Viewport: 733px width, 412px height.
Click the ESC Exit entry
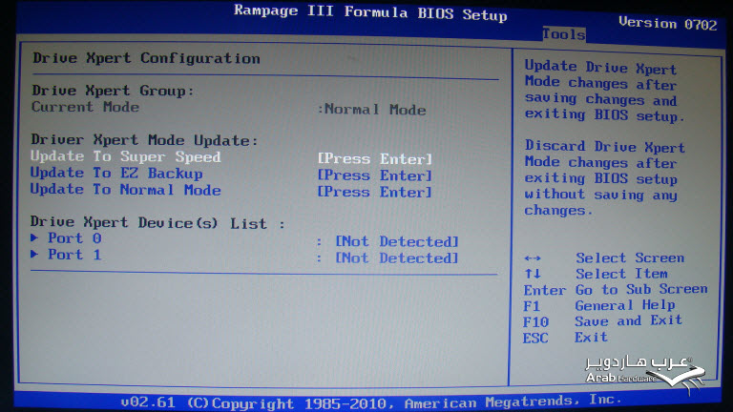click(565, 338)
